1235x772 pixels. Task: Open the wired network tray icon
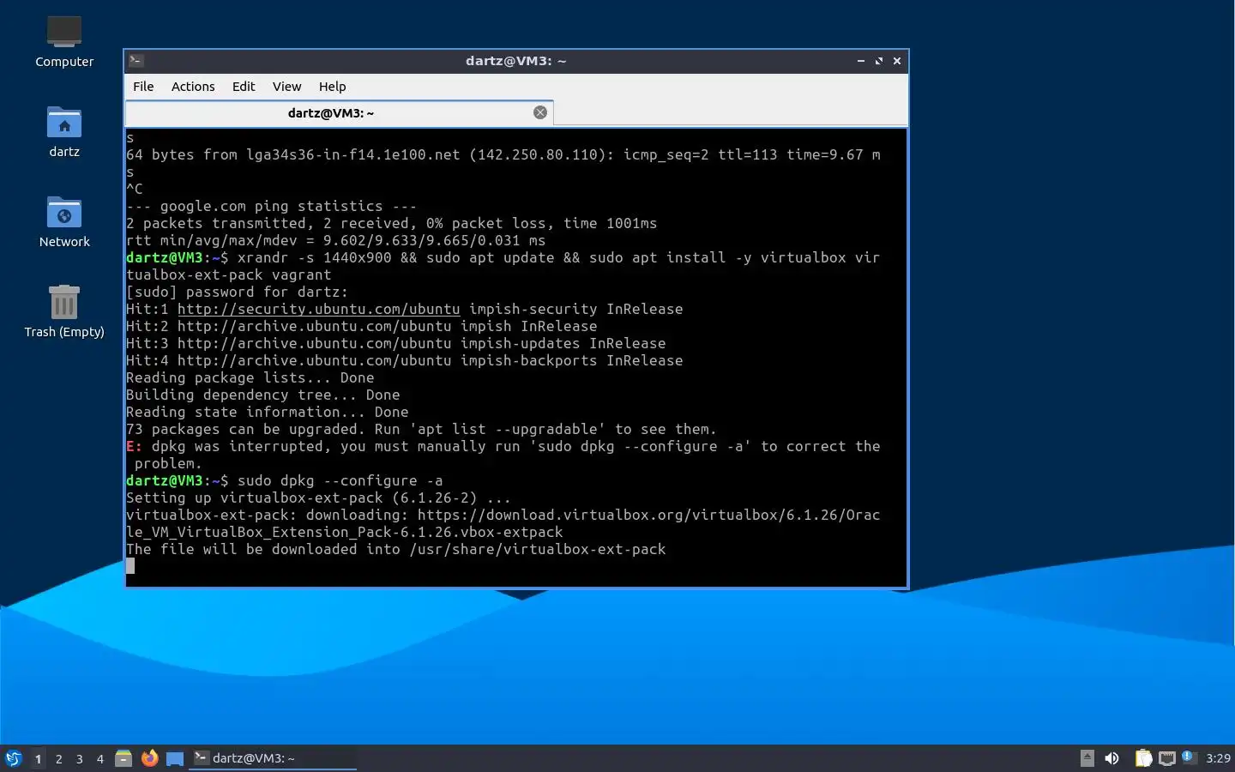point(1166,758)
